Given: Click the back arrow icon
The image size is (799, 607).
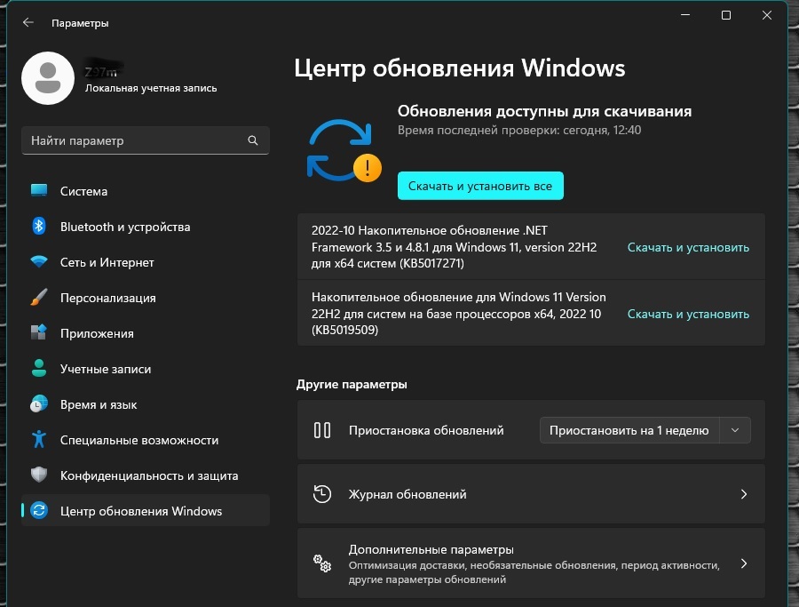Looking at the screenshot, I should pyautogui.click(x=28, y=22).
